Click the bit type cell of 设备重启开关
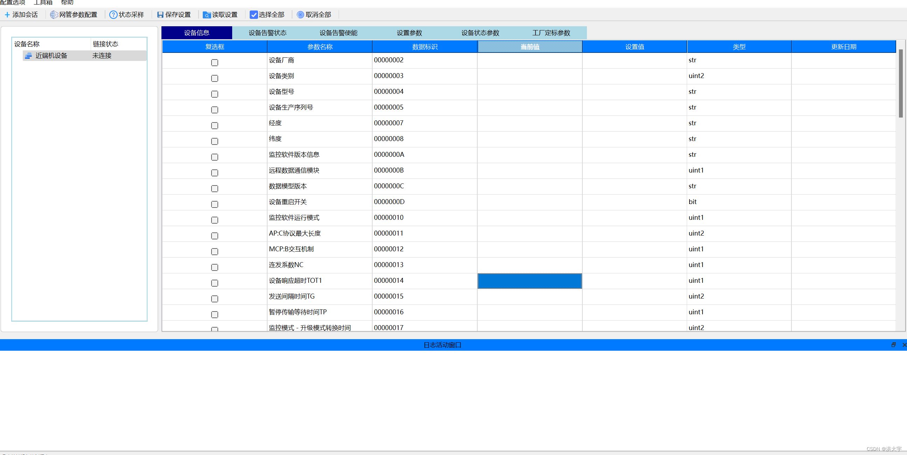The height and width of the screenshot is (455, 907). [x=739, y=202]
